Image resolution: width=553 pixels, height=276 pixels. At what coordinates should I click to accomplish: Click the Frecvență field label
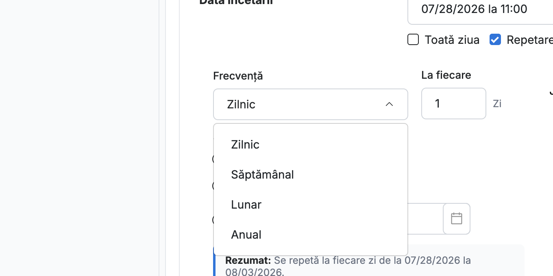(238, 76)
